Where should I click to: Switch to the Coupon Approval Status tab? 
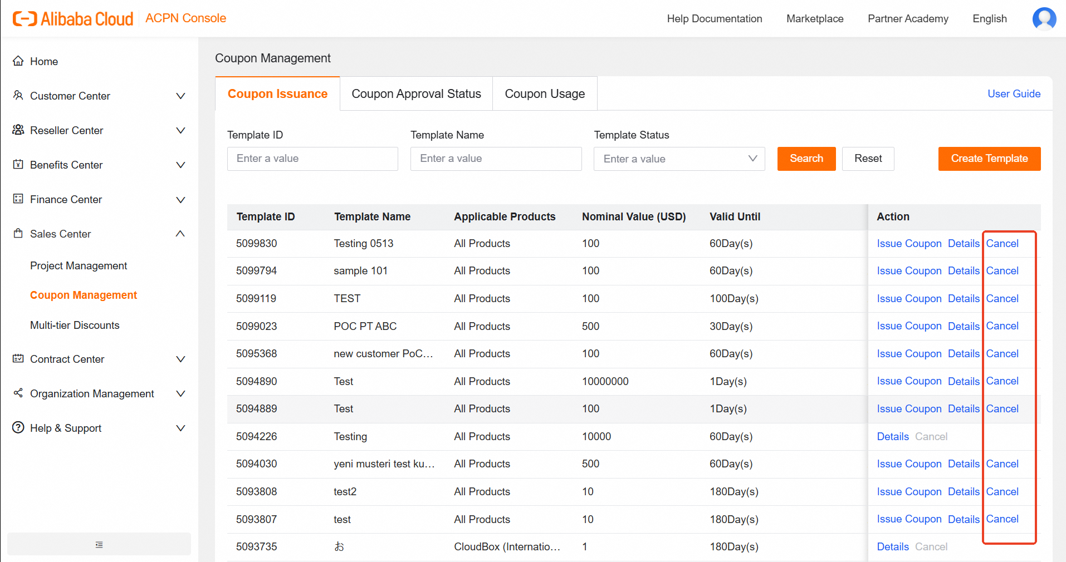416,93
